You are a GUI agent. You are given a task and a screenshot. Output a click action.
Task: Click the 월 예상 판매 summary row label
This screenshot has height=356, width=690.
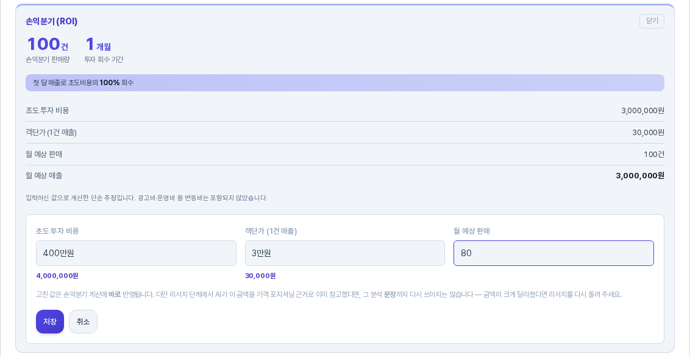point(44,155)
